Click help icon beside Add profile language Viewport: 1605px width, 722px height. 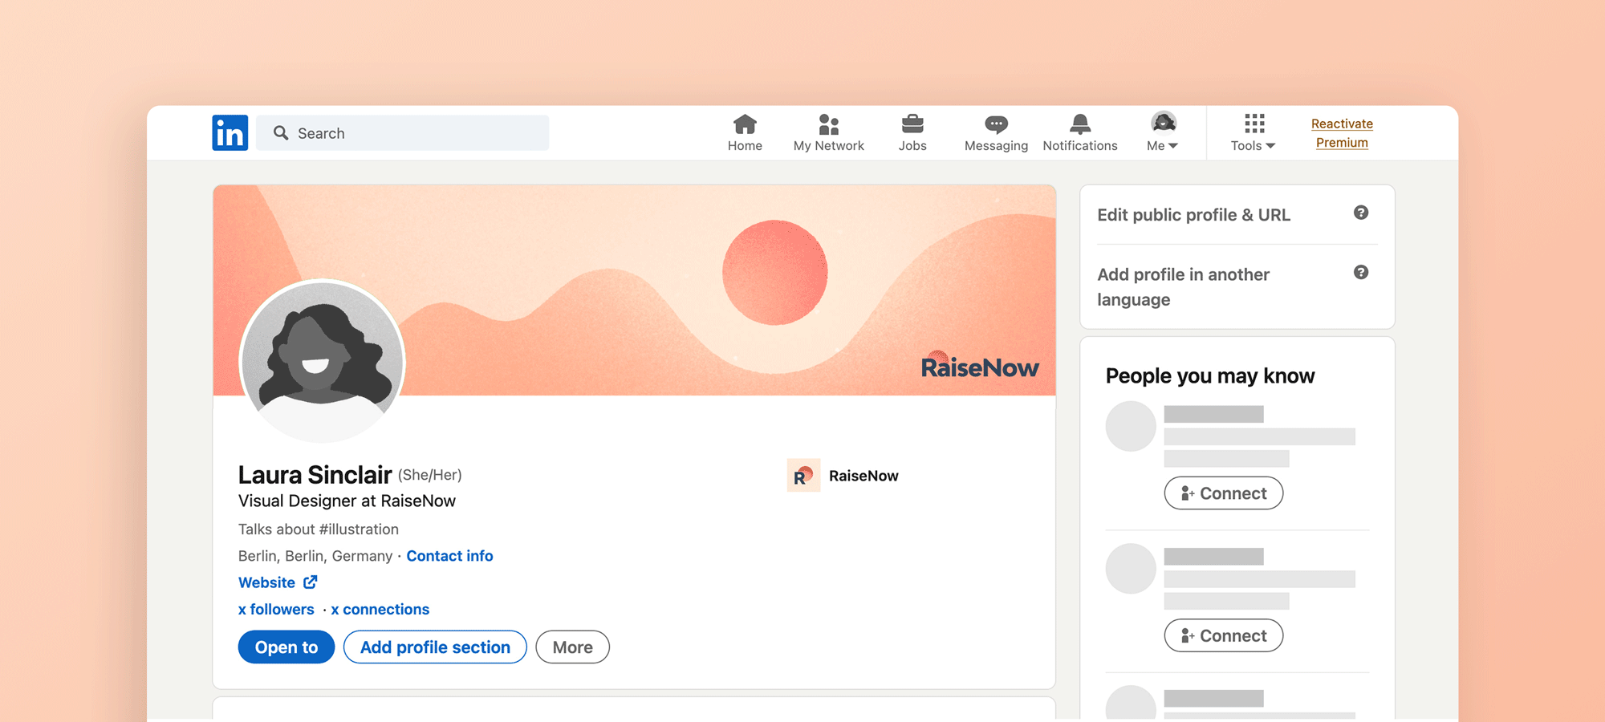[1361, 272]
